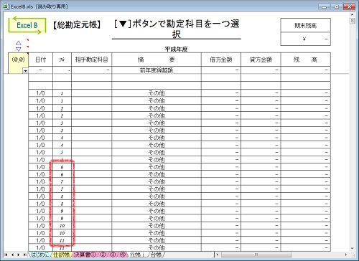The width and height of the screenshot is (359, 261).
Task: Open the 台帳 sheet tab
Action: (x=156, y=255)
